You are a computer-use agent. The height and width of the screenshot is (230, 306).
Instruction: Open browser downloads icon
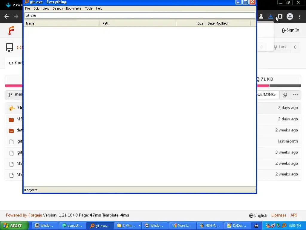(x=270, y=17)
